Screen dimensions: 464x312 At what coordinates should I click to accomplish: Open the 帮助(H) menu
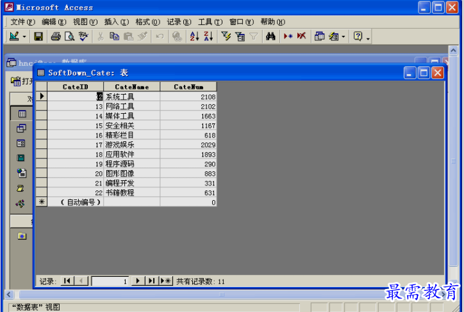click(x=273, y=22)
